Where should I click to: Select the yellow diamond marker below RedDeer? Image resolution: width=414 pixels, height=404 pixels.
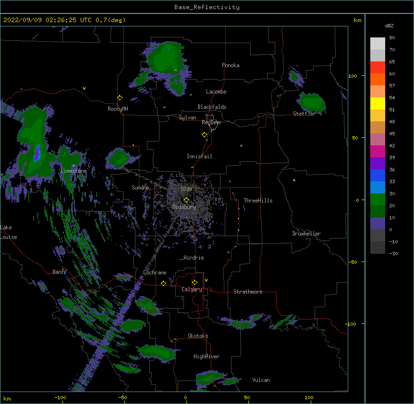(x=205, y=135)
